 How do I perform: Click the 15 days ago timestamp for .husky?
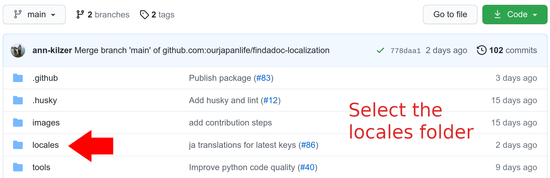click(514, 100)
